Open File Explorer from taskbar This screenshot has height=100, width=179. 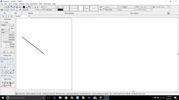click(x=60, y=97)
